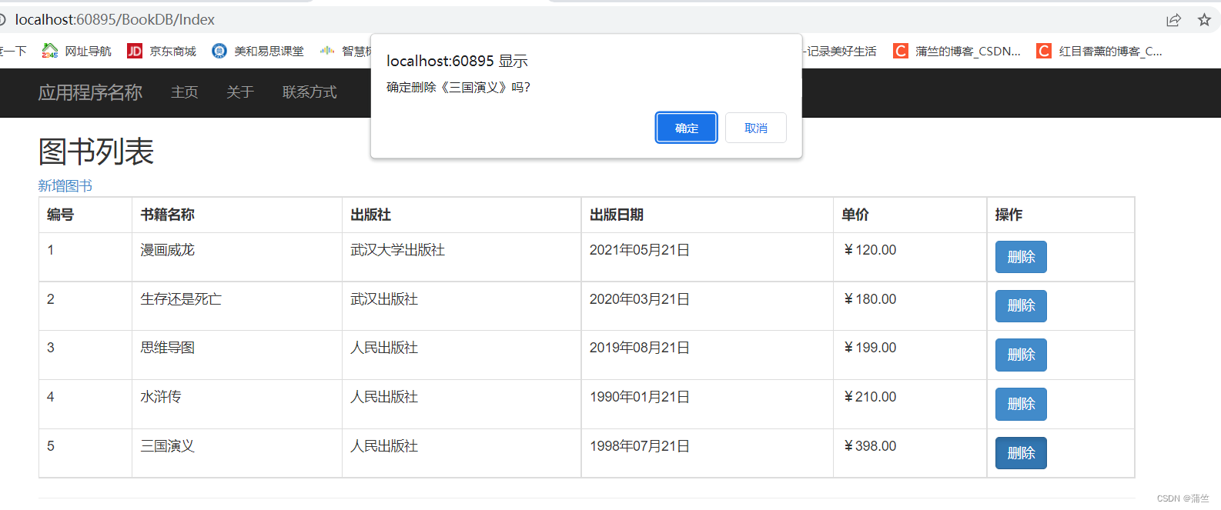Click the 新增图书 link
This screenshot has height=510, width=1221.
[65, 185]
